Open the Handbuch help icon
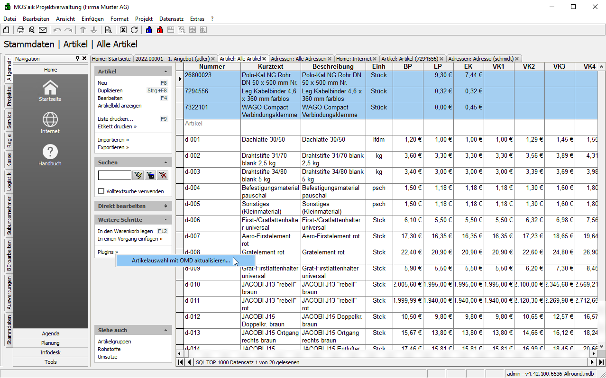 pyautogui.click(x=50, y=152)
